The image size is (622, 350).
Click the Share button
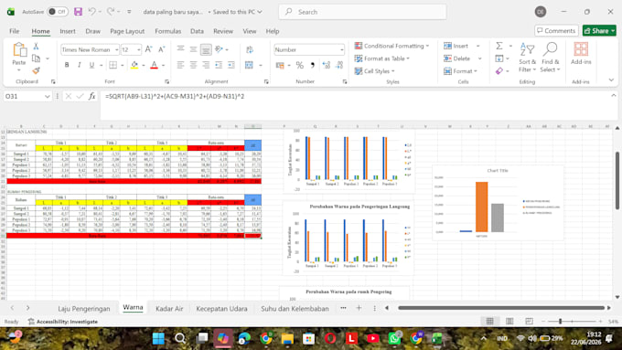coord(599,30)
